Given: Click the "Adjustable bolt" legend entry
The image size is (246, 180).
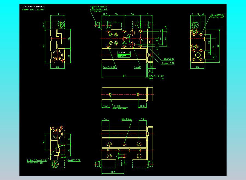Looking at the screenshot, I should coord(101,9).
